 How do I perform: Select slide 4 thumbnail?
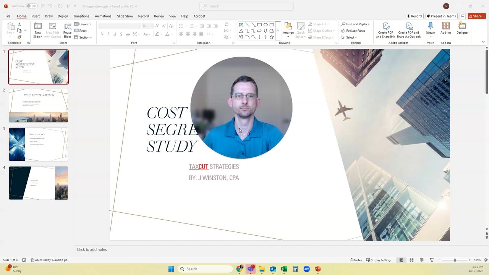click(39, 183)
